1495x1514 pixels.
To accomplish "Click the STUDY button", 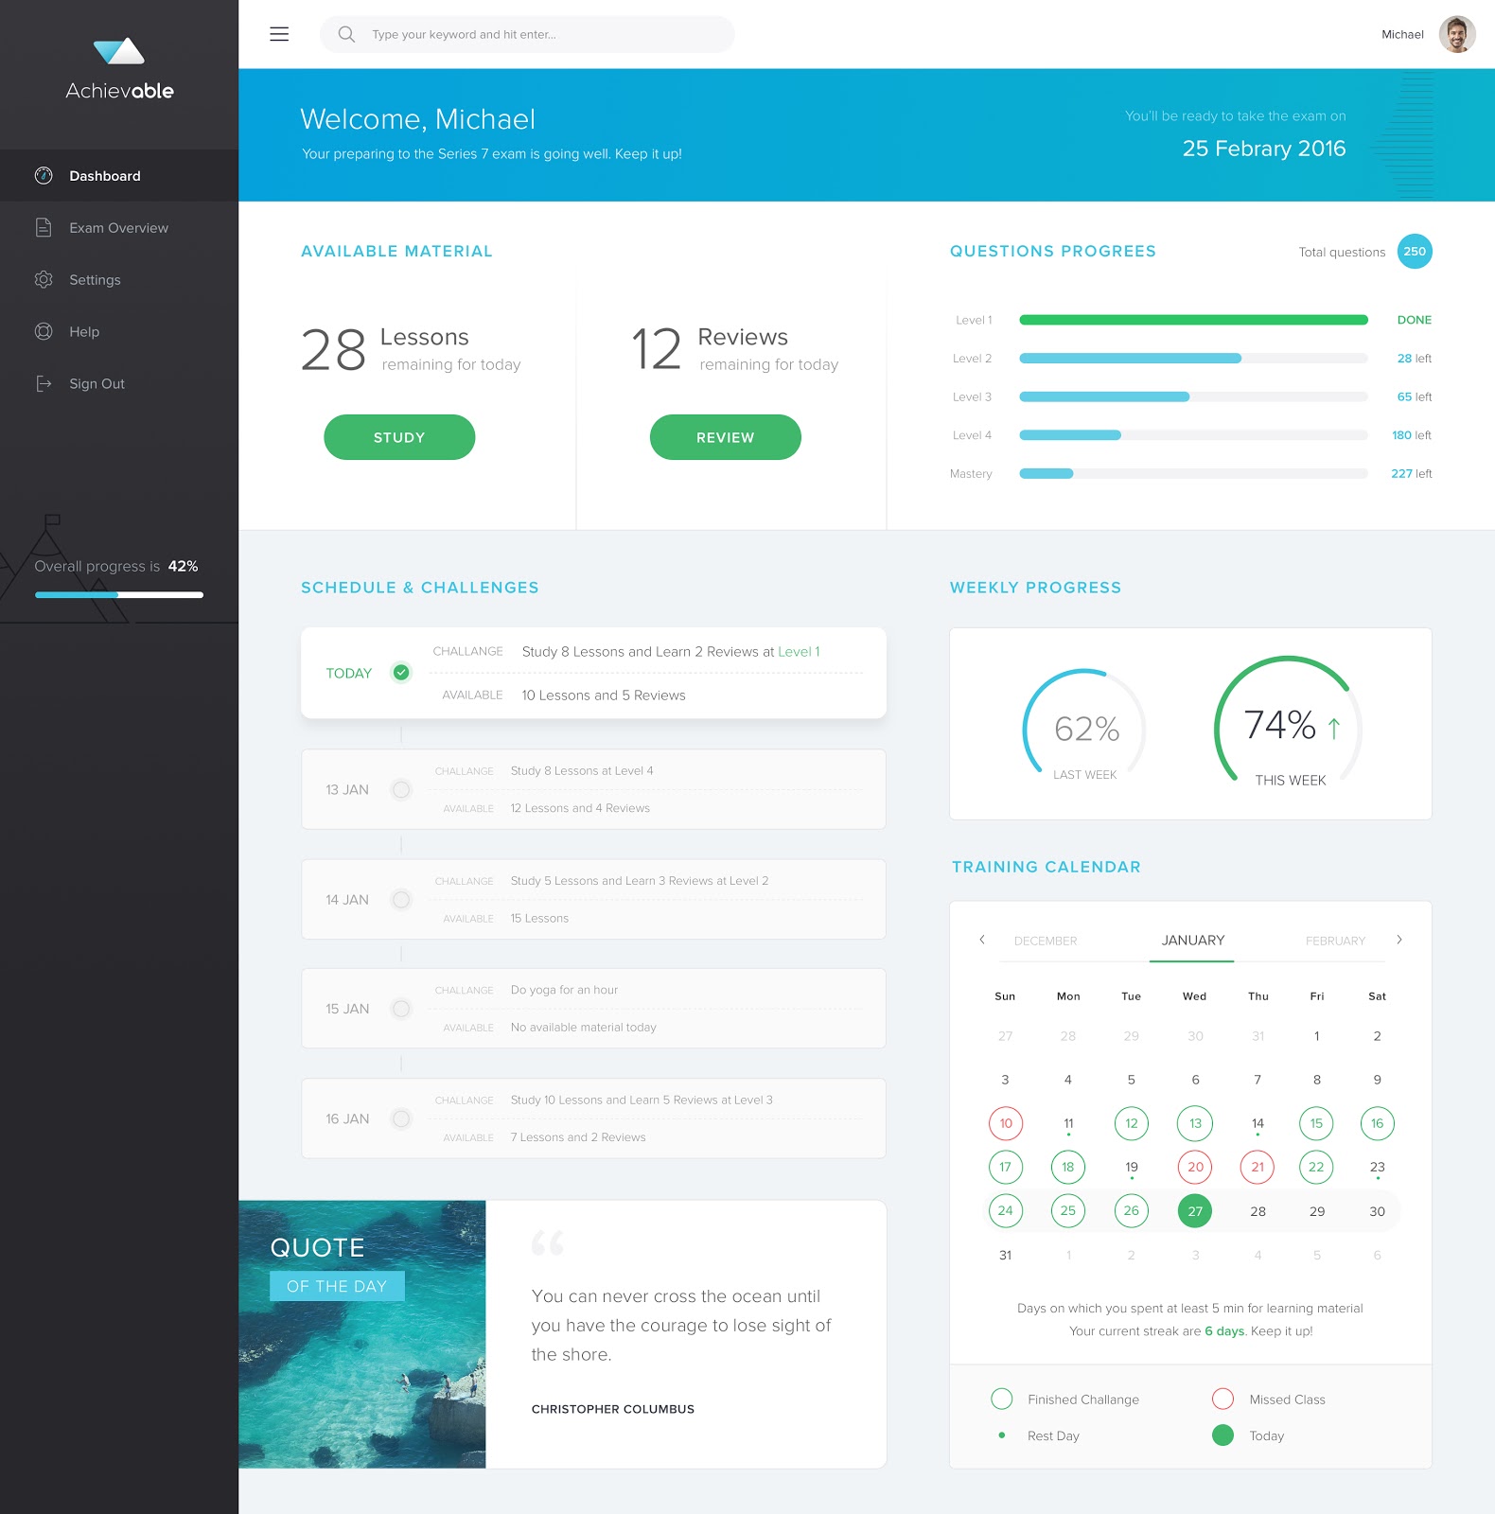I will point(399,437).
